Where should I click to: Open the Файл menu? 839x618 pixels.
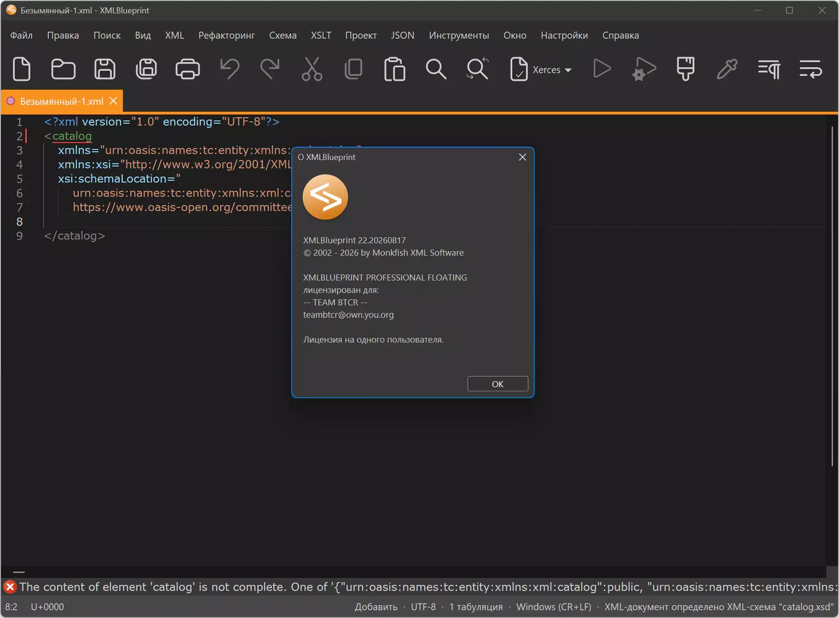click(21, 35)
